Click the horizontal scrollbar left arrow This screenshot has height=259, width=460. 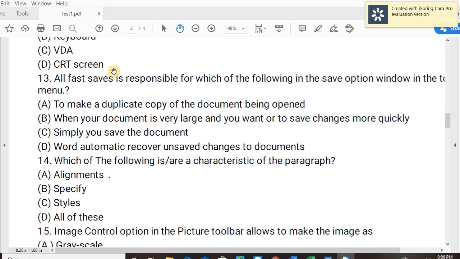[x=52, y=250]
